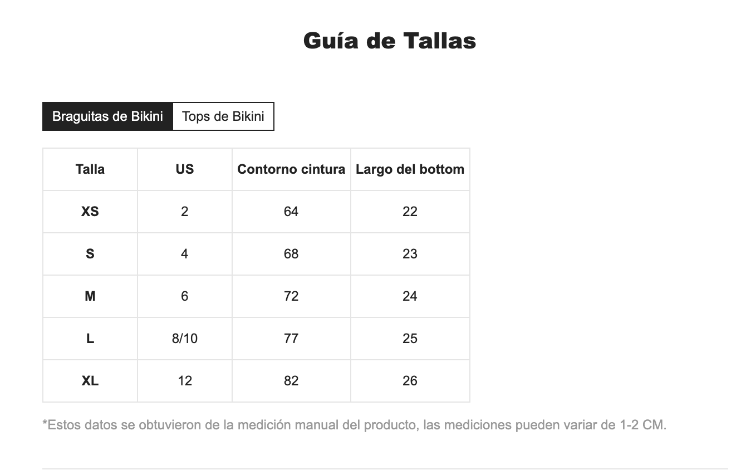Click the Contorno cintura column header
The image size is (746, 470).
tap(291, 169)
